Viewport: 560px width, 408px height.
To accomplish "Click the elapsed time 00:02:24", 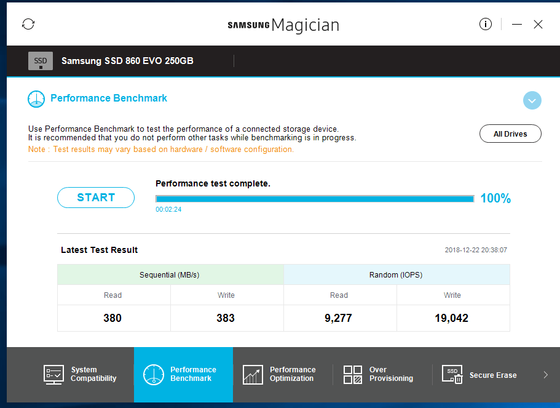I will pyautogui.click(x=168, y=210).
